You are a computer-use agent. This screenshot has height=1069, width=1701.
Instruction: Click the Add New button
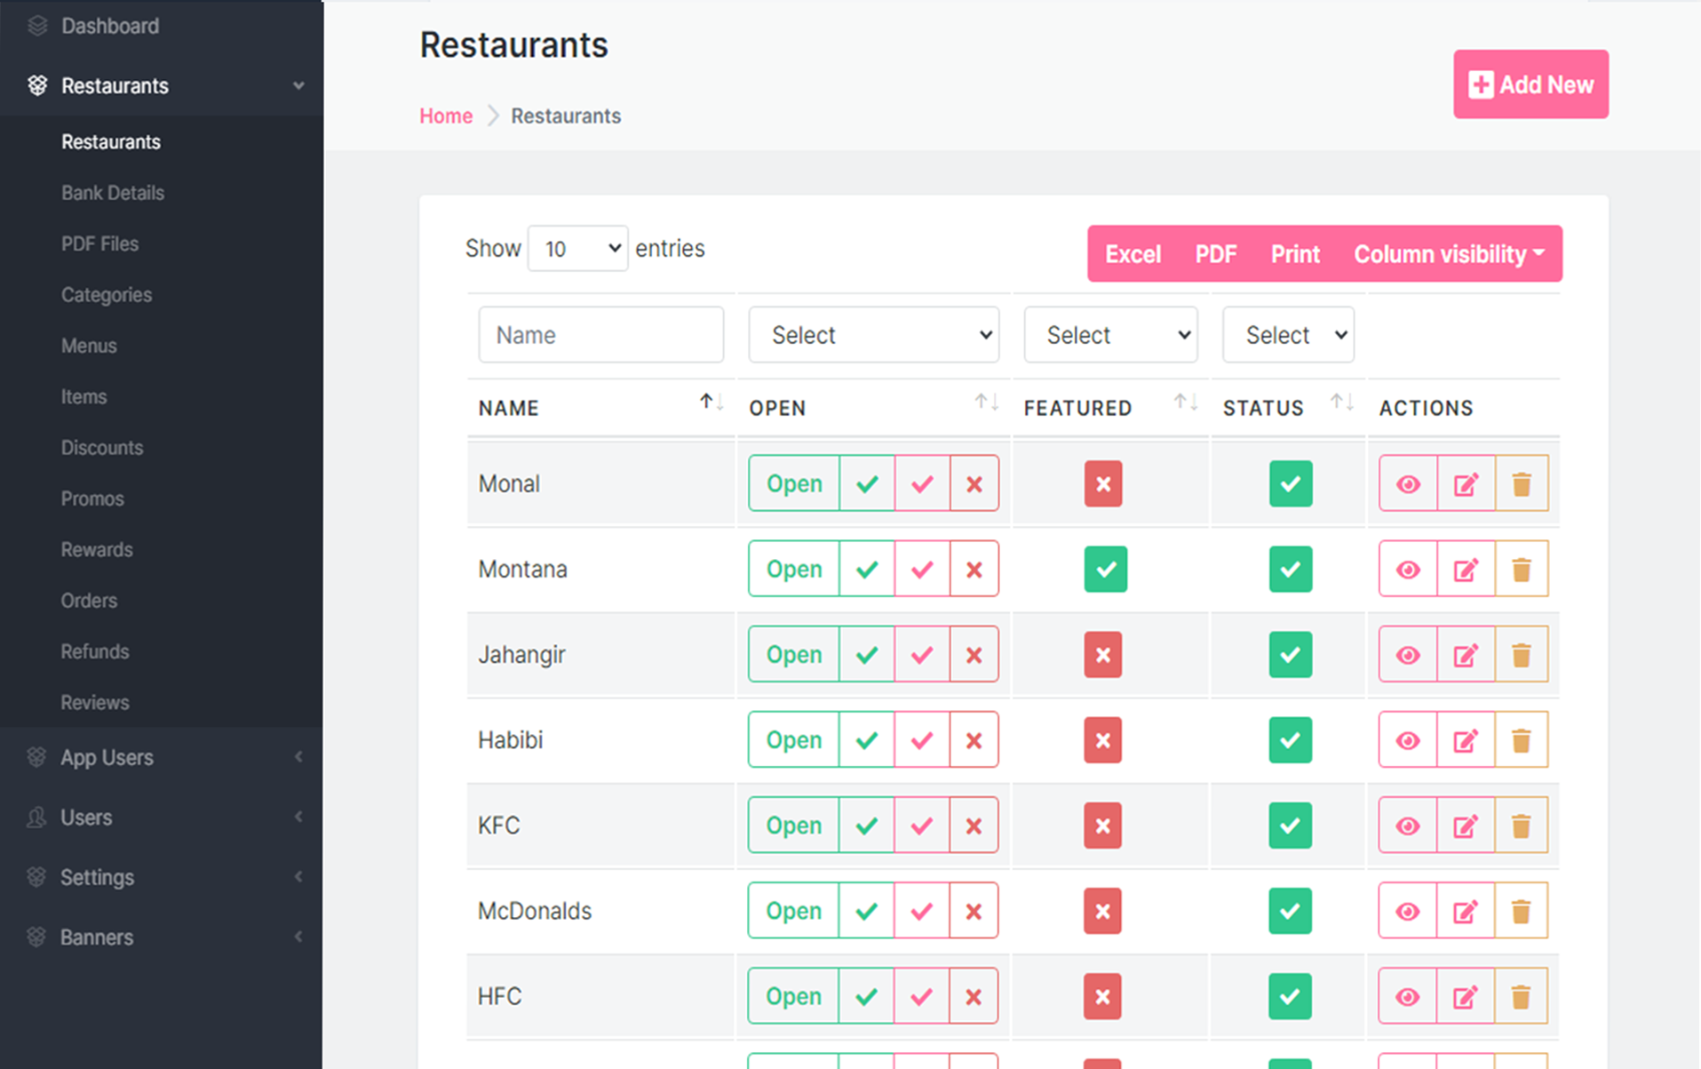[1530, 84]
